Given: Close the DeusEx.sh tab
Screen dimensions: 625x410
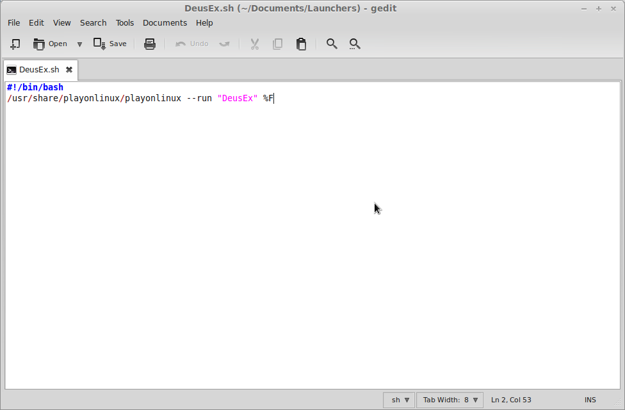Looking at the screenshot, I should [x=69, y=70].
